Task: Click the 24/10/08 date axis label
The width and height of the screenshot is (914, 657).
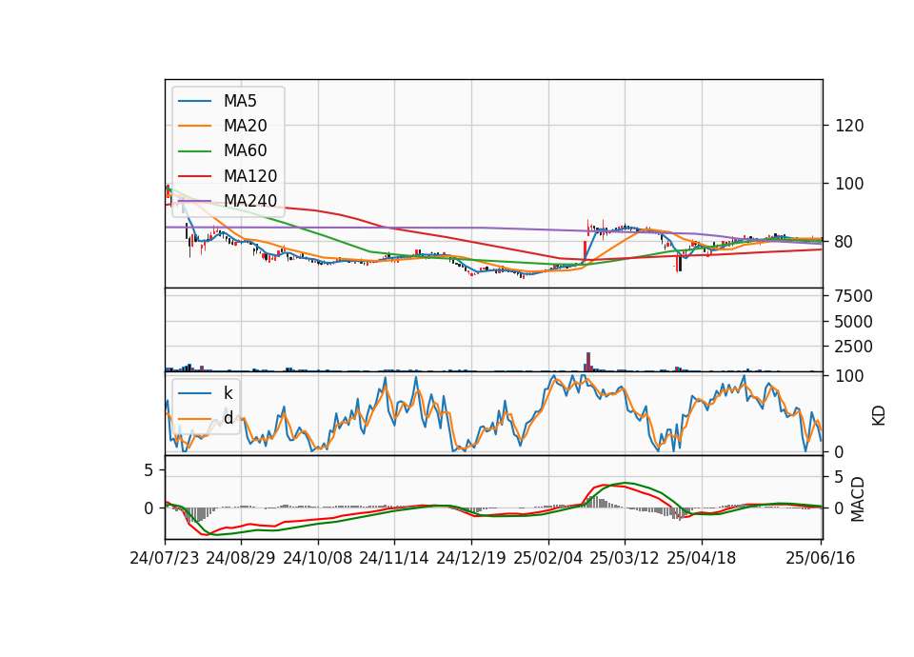Action: click(318, 558)
